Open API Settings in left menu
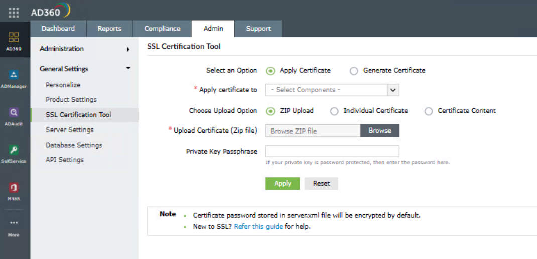This screenshot has height=259, width=537. coord(65,160)
